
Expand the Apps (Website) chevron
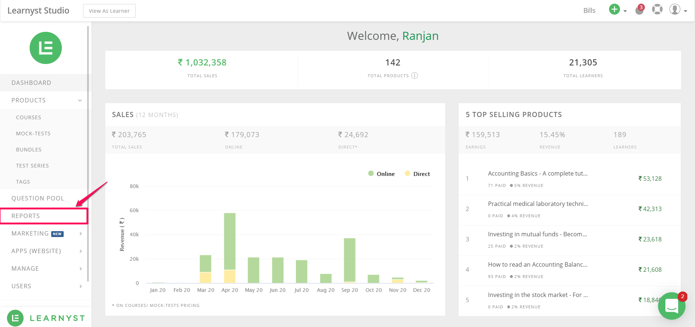(81, 251)
